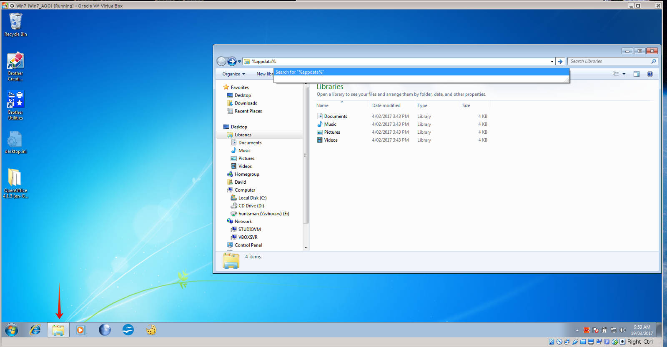
Task: Click the New library toolbar button
Action: [x=265, y=74]
